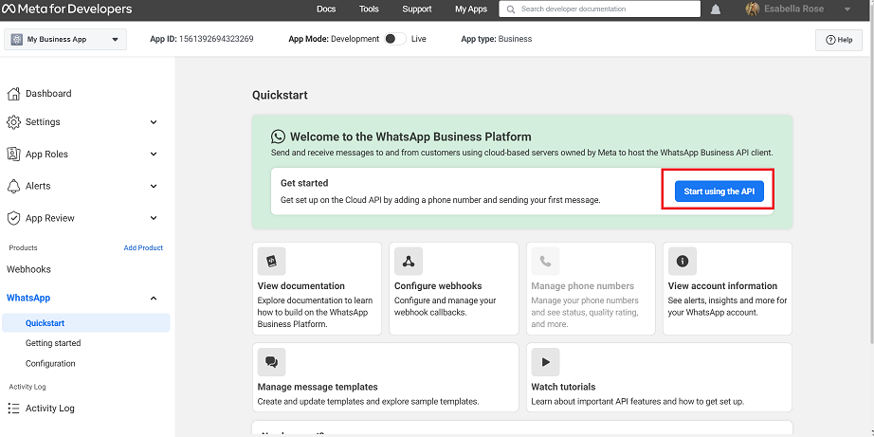This screenshot has width=874, height=437.
Task: Click the App Review shield icon
Action: (x=13, y=218)
